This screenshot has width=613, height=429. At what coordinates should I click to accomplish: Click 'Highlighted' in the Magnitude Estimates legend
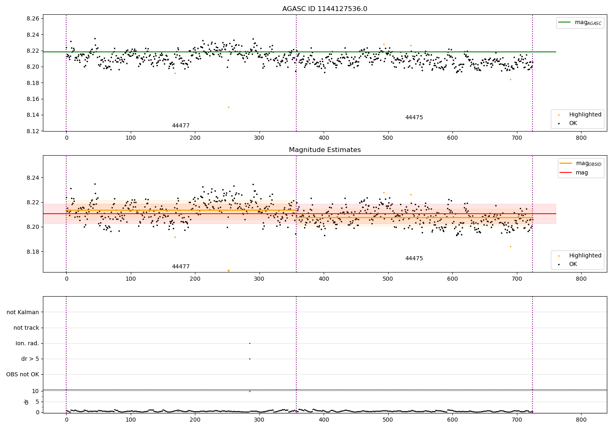coord(585,255)
